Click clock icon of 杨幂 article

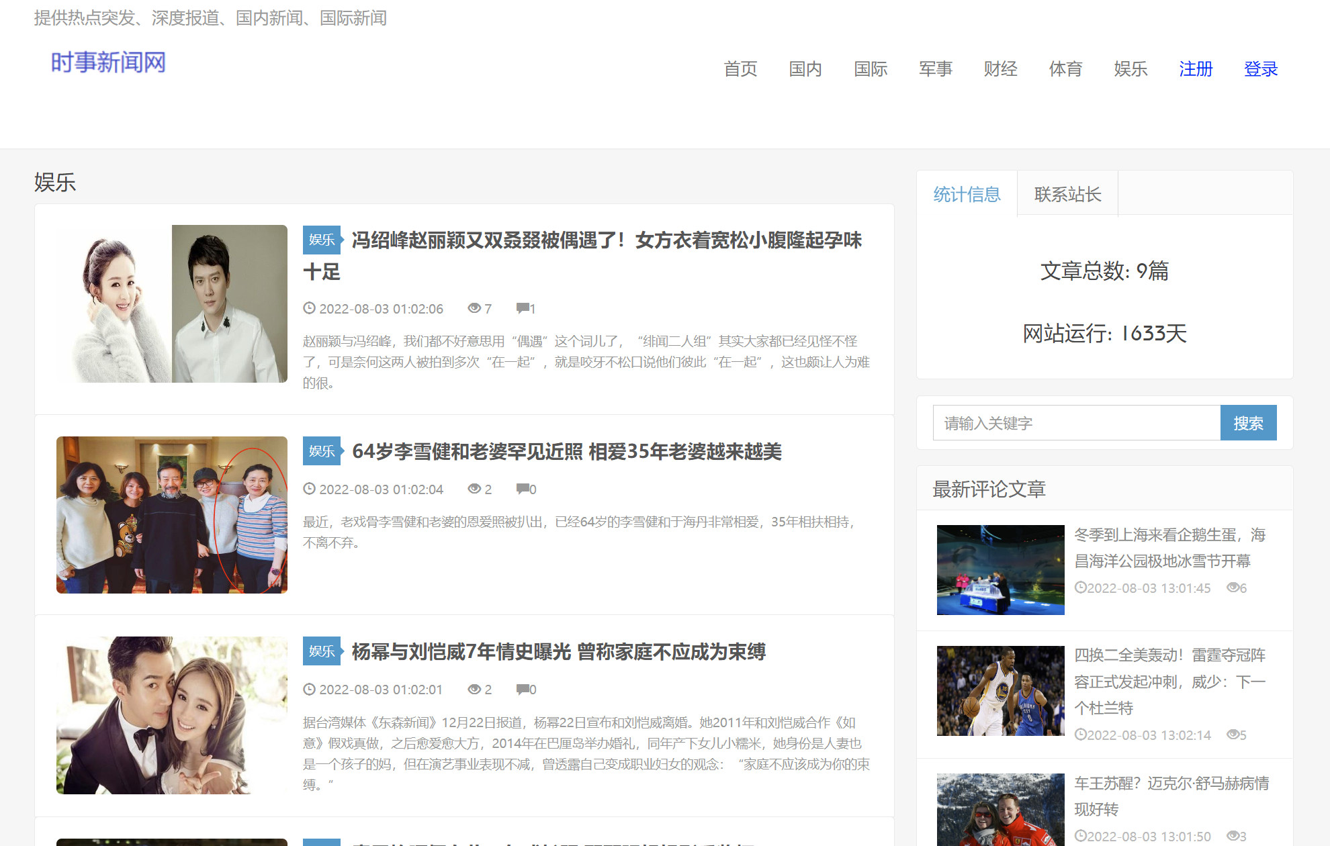309,689
